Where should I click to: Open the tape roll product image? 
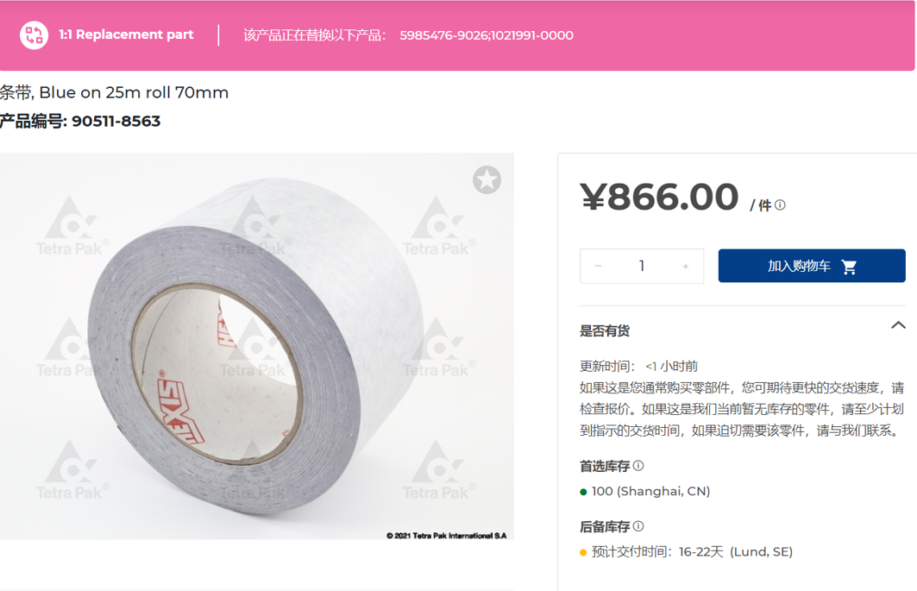click(257, 347)
